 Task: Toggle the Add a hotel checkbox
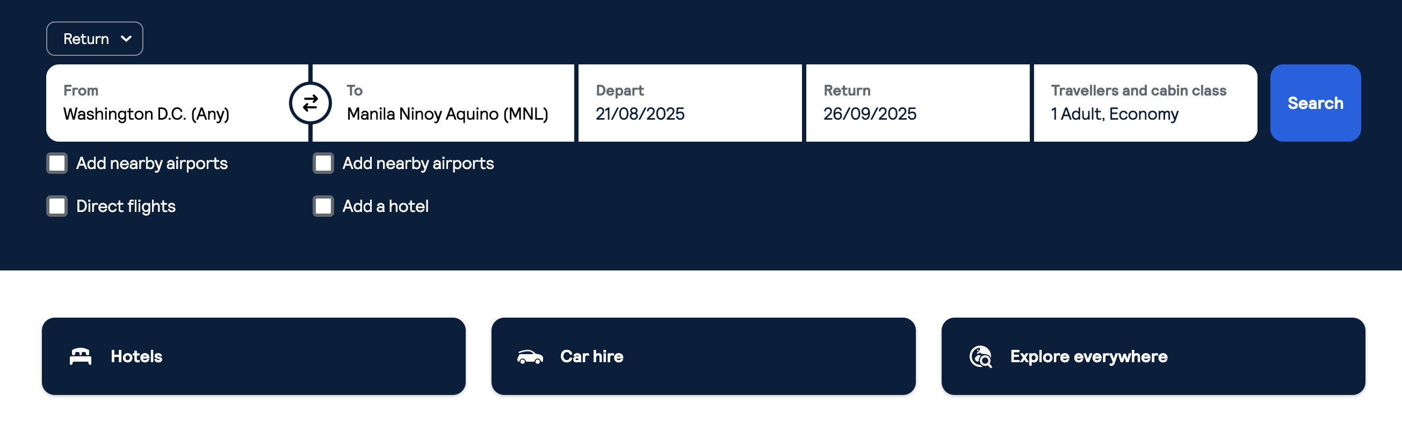(x=323, y=206)
